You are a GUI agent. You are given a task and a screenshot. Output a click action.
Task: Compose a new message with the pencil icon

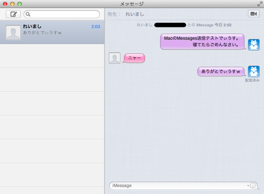coord(13,14)
